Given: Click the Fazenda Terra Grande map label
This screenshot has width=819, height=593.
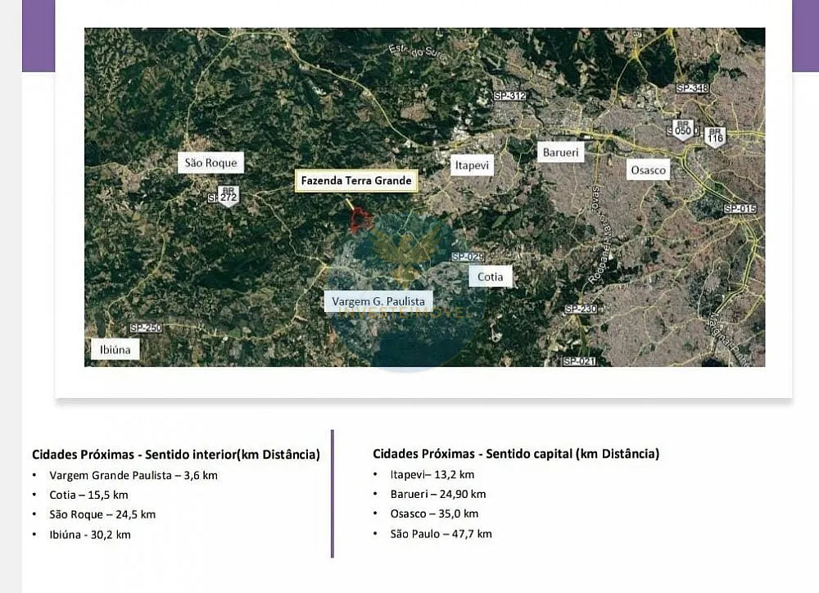Looking at the screenshot, I should 356,181.
